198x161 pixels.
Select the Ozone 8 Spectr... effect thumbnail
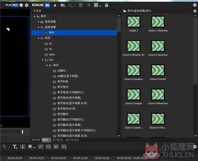133,118
